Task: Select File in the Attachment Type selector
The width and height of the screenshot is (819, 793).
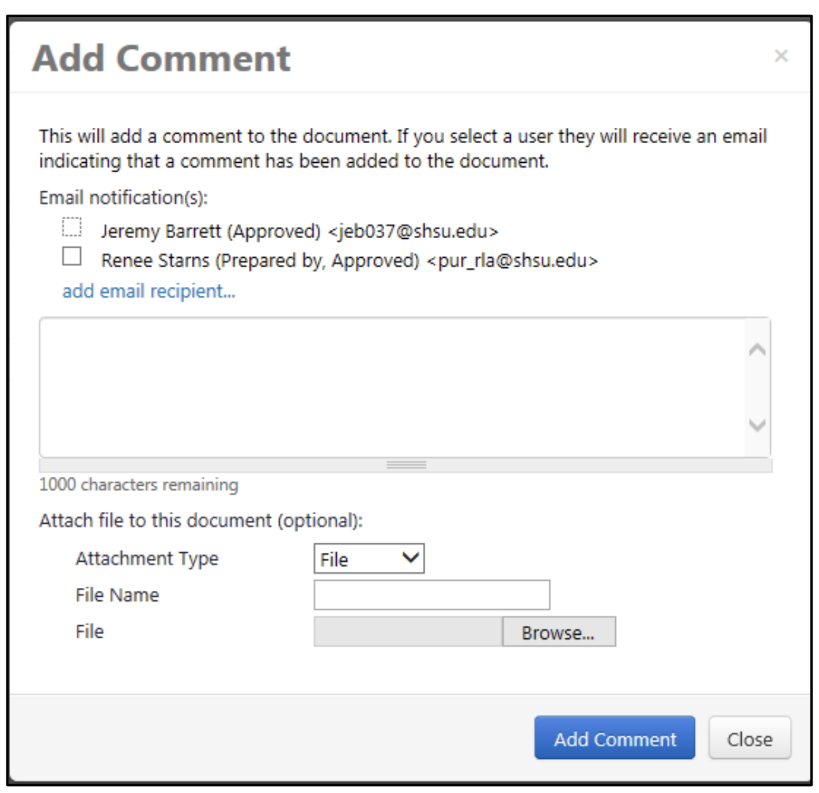Action: (368, 558)
